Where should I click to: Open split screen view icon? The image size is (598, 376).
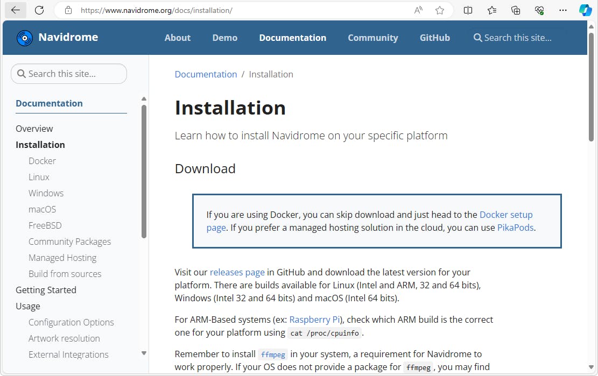click(468, 10)
